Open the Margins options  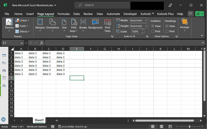click(x=40, y=25)
